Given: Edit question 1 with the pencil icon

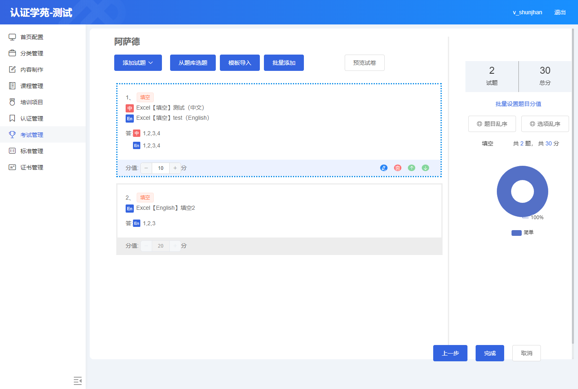Looking at the screenshot, I should click(x=384, y=168).
